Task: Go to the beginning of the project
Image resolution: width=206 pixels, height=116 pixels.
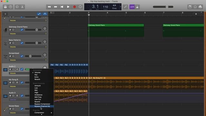Action: tap(62, 7)
